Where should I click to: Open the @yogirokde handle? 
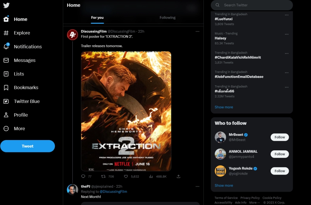pos(238,174)
